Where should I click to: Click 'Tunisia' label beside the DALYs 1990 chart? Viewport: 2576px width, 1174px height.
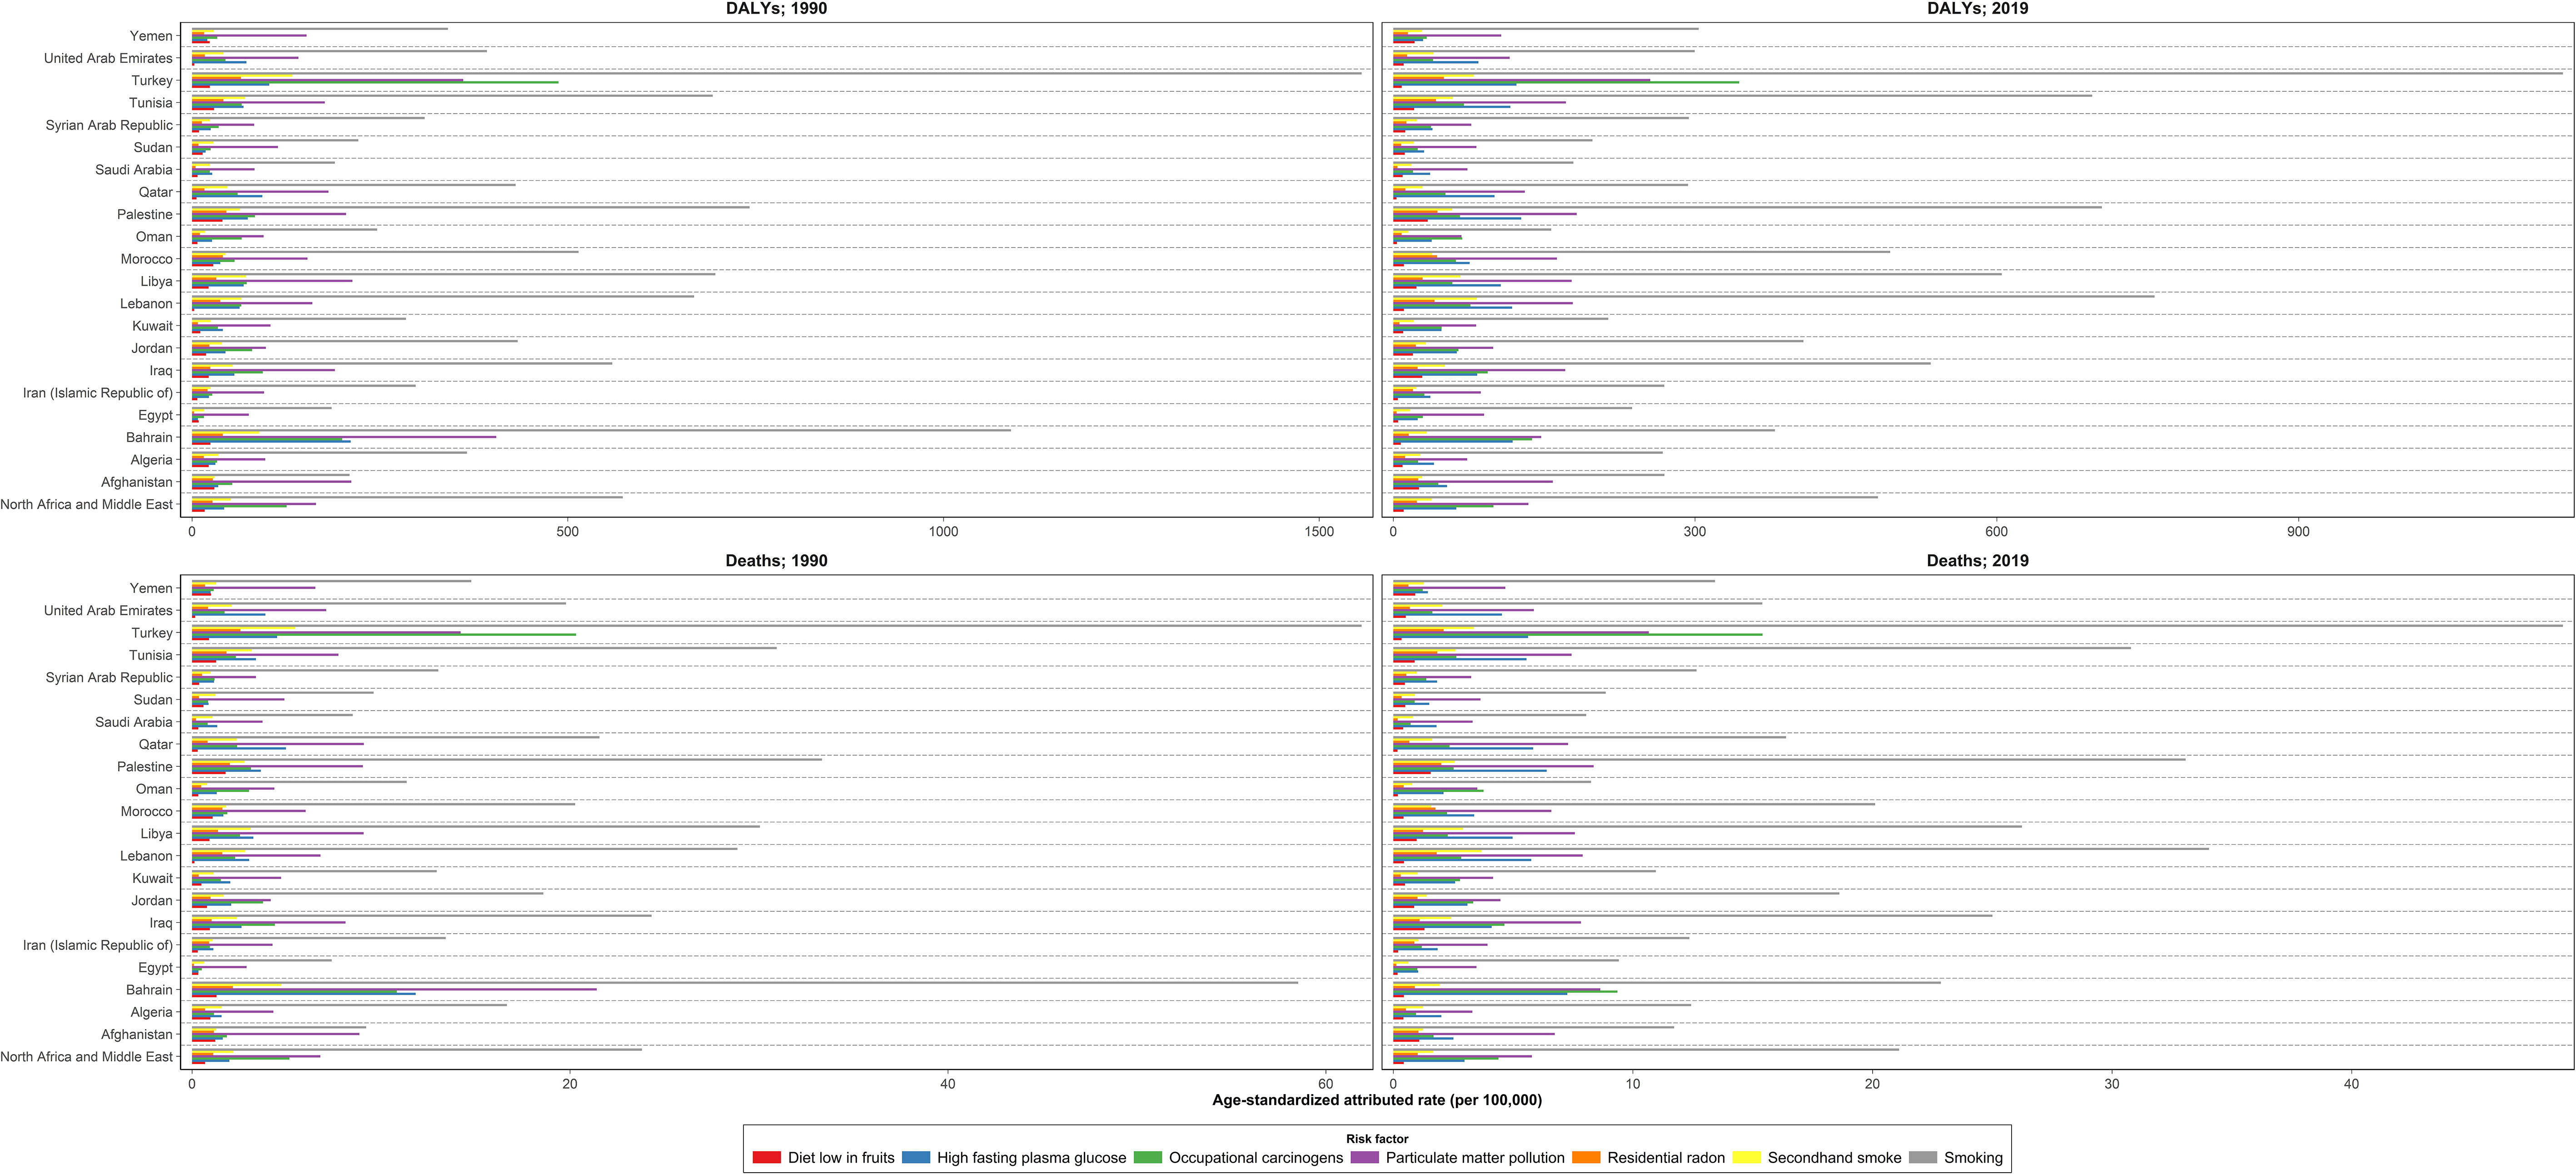pyautogui.click(x=151, y=103)
